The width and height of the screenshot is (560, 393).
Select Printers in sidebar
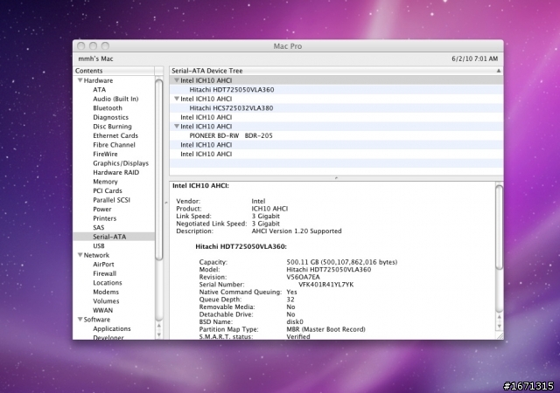[x=105, y=218]
